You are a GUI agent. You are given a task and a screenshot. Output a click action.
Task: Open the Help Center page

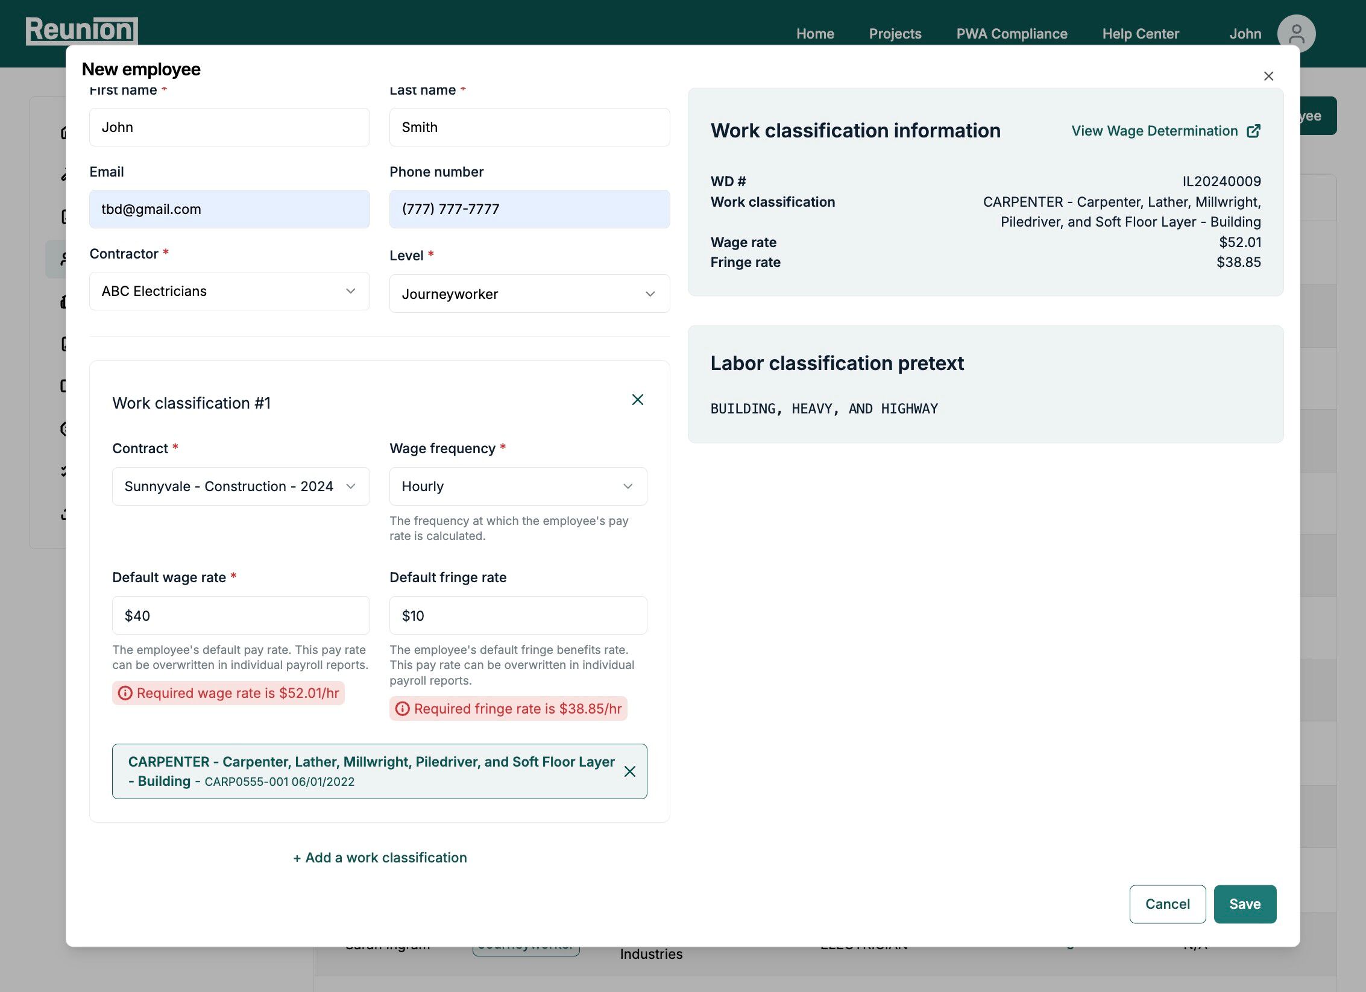(x=1140, y=34)
